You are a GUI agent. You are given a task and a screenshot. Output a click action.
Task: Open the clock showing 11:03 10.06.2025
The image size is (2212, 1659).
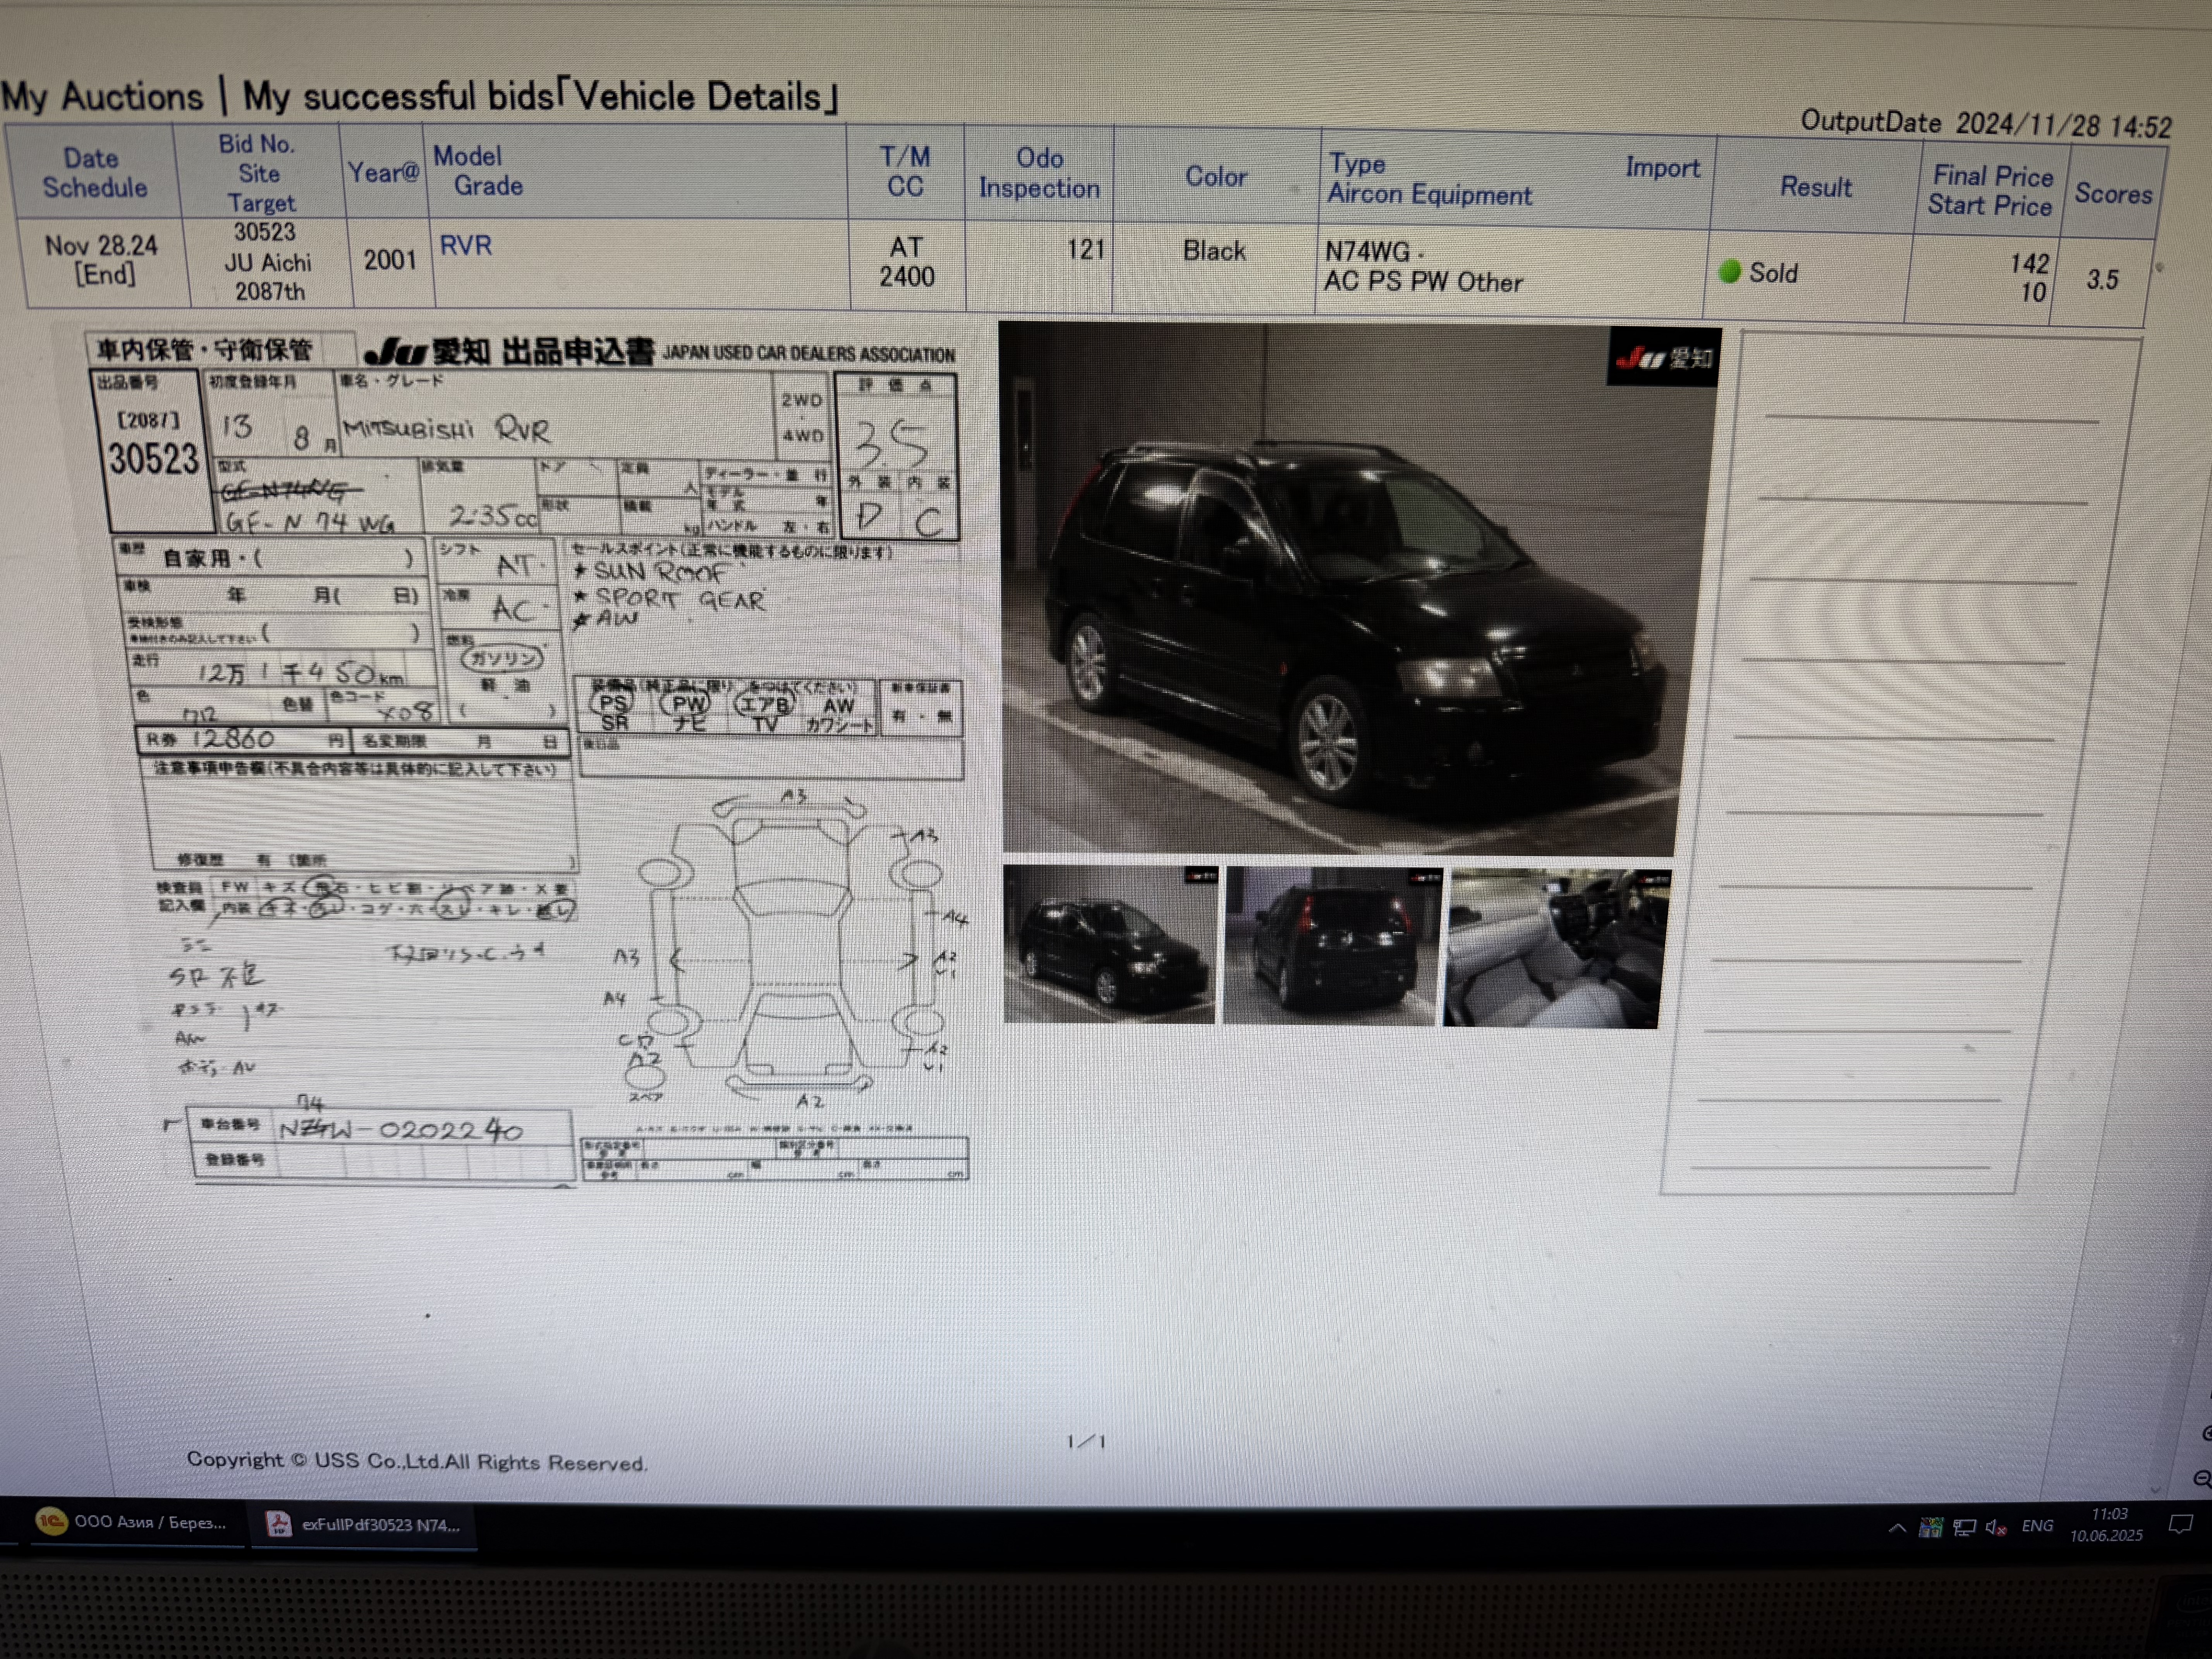coord(2107,1525)
